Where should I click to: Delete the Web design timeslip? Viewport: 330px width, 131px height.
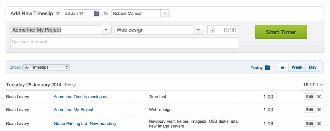pos(319,110)
